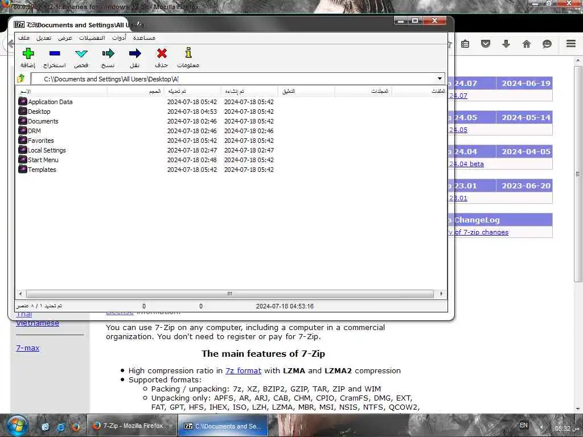
Task: Click Firefox bookmarks list icon
Action: pyautogui.click(x=465, y=44)
